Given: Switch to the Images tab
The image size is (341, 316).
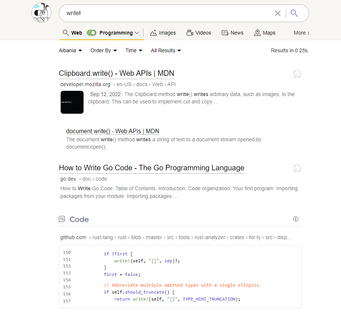Looking at the screenshot, I should (x=163, y=33).
